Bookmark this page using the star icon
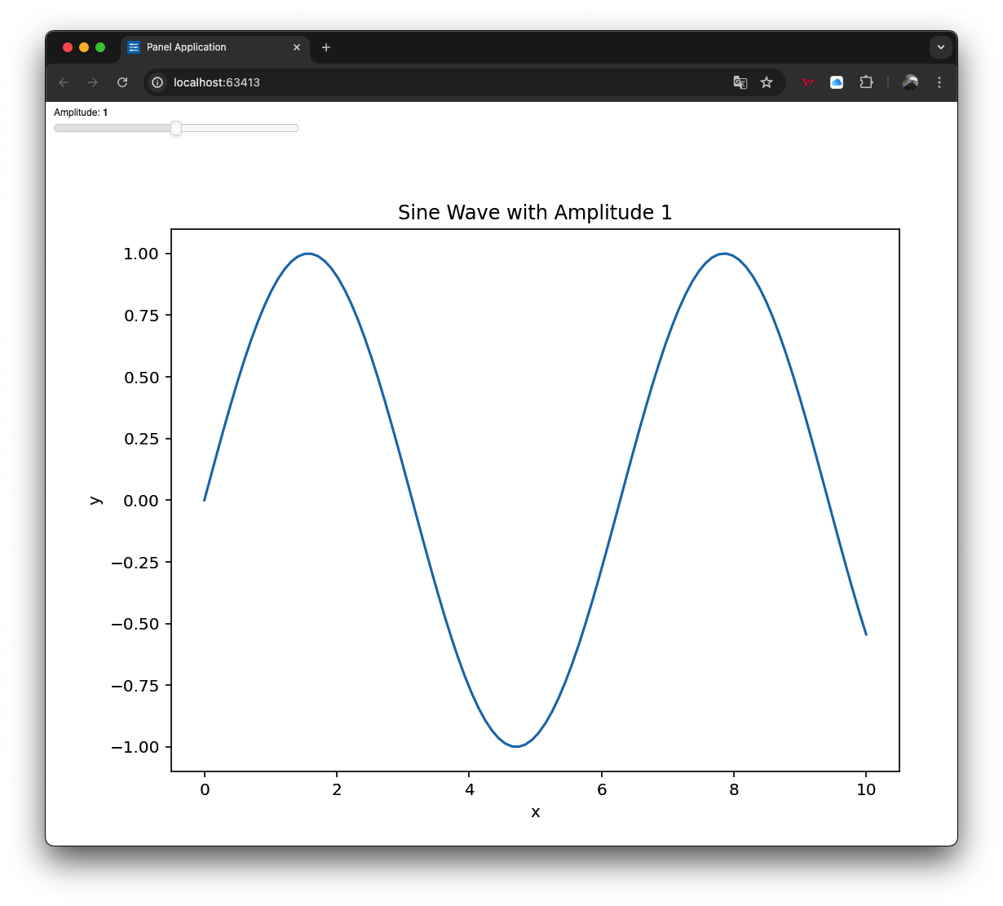Image resolution: width=1003 pixels, height=906 pixels. [x=767, y=82]
